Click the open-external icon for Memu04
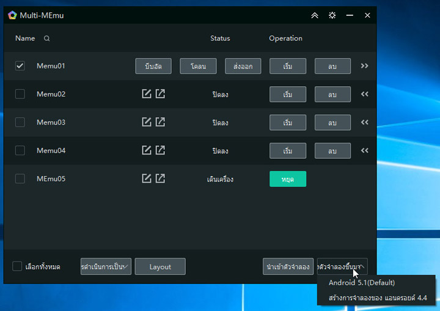This screenshot has height=311, width=440. [160, 150]
